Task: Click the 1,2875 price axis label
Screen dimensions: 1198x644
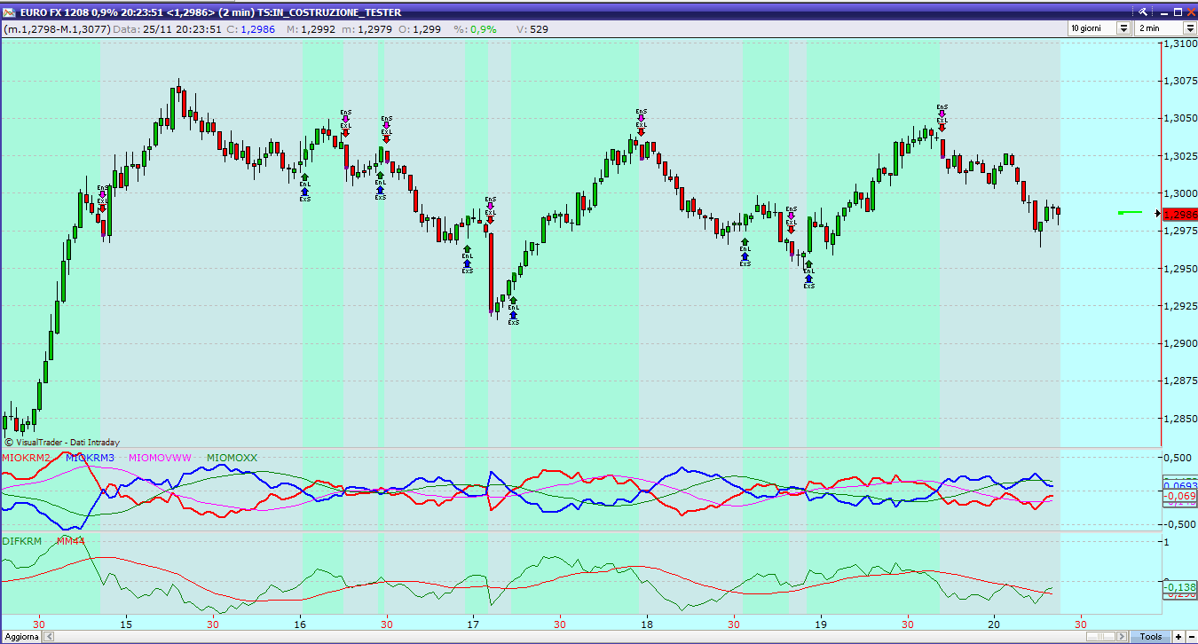Action: (x=1179, y=381)
